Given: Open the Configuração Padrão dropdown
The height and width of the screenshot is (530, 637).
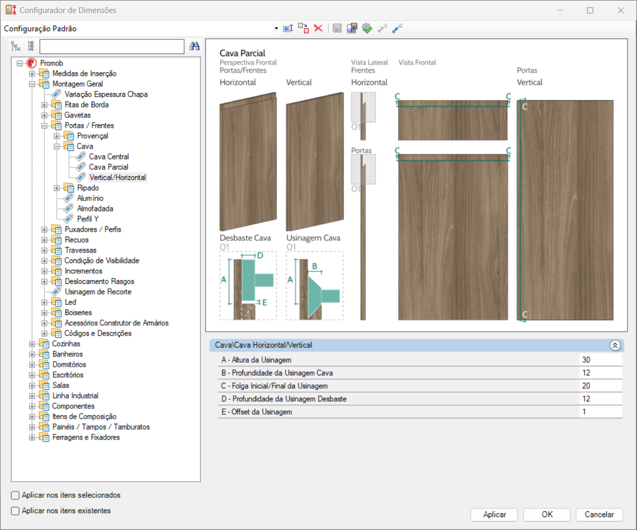Looking at the screenshot, I should pyautogui.click(x=276, y=29).
